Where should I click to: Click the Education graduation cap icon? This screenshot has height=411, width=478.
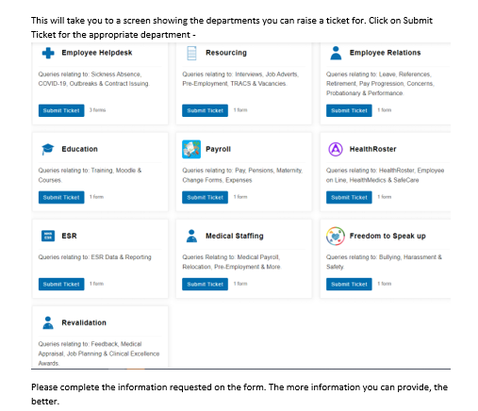tap(48, 149)
